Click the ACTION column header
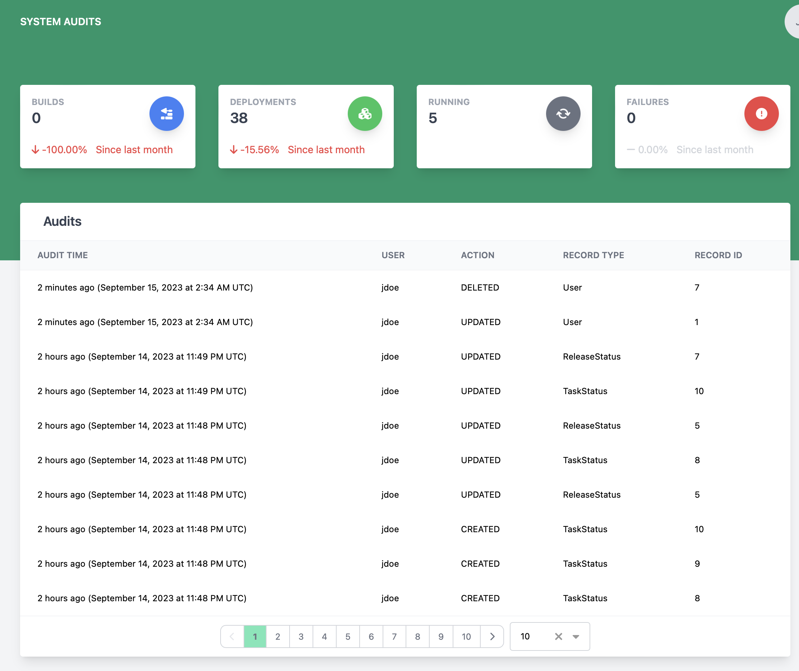 pyautogui.click(x=477, y=255)
